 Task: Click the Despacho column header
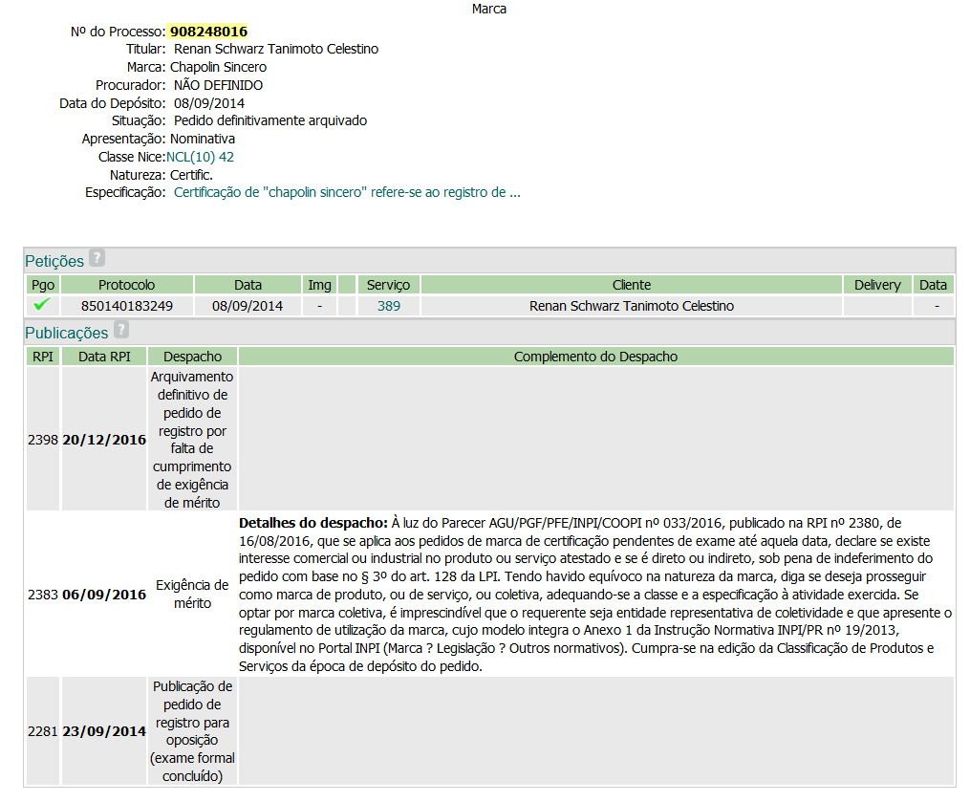tap(192, 357)
